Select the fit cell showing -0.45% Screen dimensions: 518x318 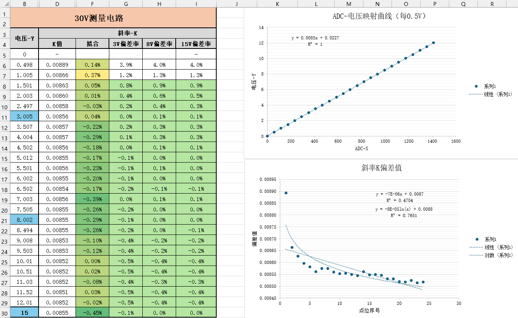[x=92, y=313]
